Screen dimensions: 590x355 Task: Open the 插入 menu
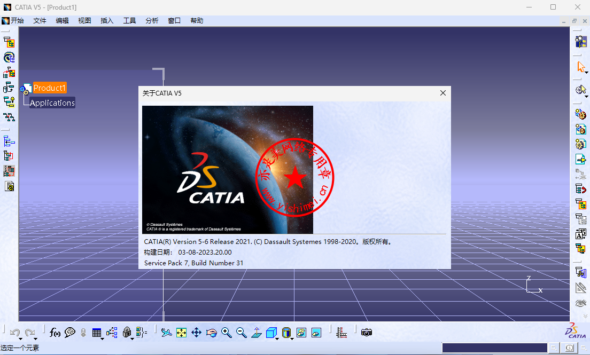[107, 21]
